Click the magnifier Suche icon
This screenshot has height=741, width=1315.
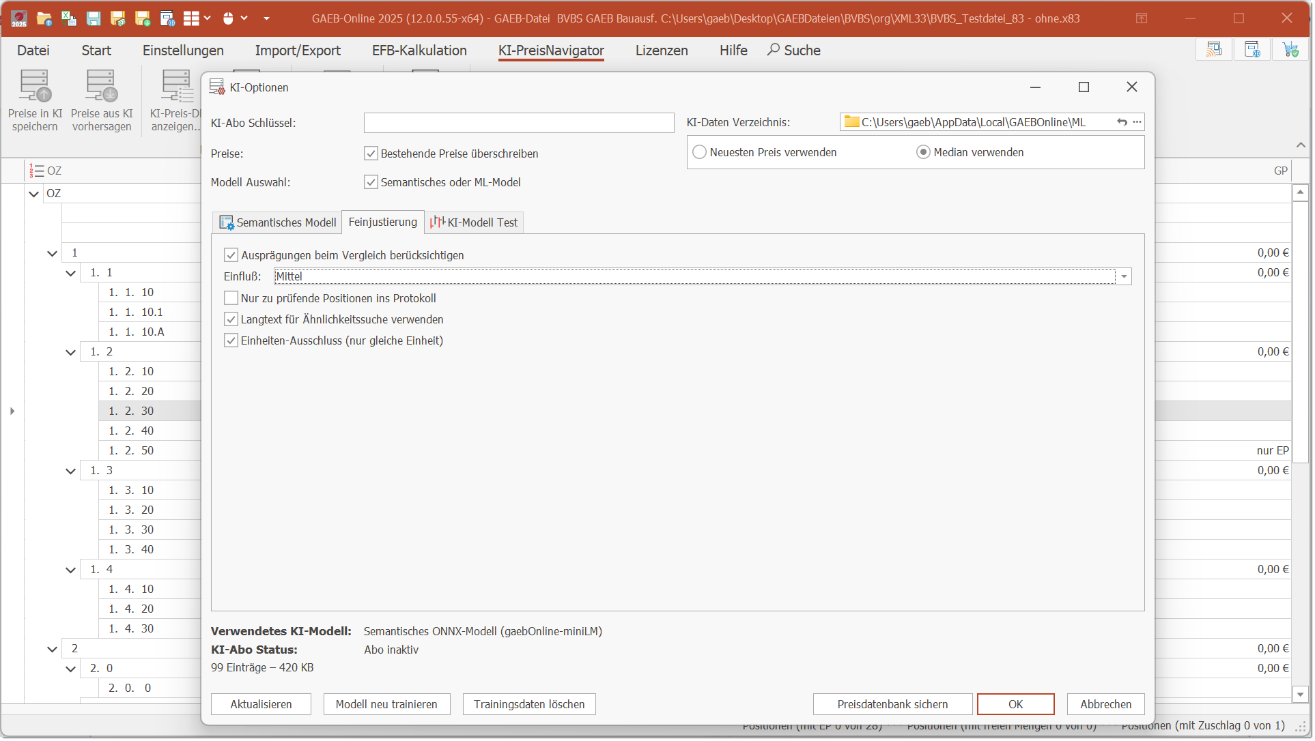(x=774, y=50)
